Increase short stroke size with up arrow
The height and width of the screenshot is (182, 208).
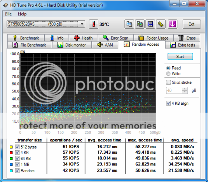coord(185,89)
